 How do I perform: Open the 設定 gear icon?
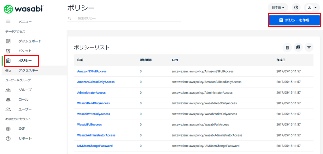pyautogui.click(x=8, y=129)
